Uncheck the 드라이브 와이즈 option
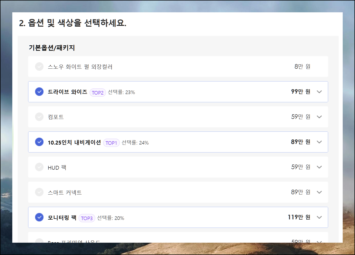This screenshot has height=255, width=355. click(x=39, y=92)
